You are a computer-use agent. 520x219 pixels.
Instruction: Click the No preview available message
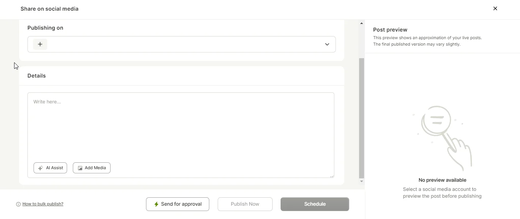442,180
